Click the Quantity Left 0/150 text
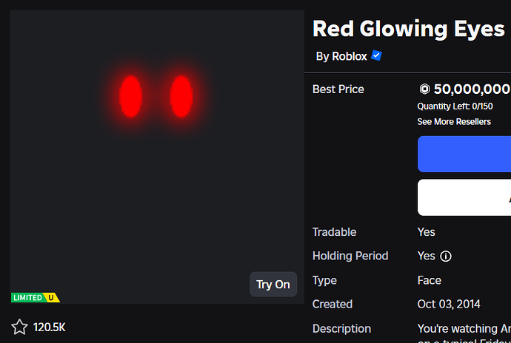Screen dimensions: 511x343 [x=450, y=106]
